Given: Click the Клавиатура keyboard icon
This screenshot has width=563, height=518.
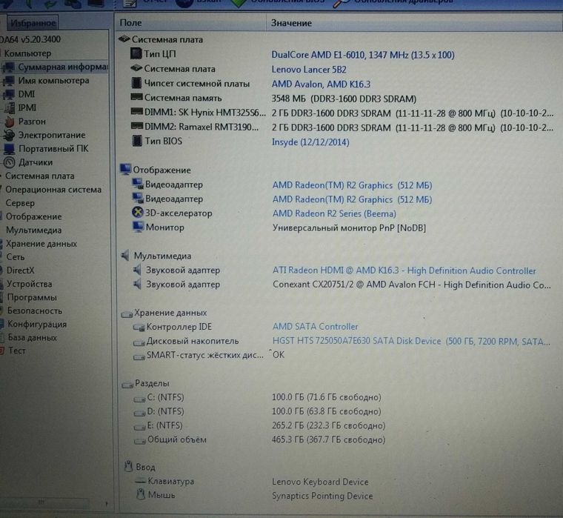Looking at the screenshot, I should click(x=140, y=481).
